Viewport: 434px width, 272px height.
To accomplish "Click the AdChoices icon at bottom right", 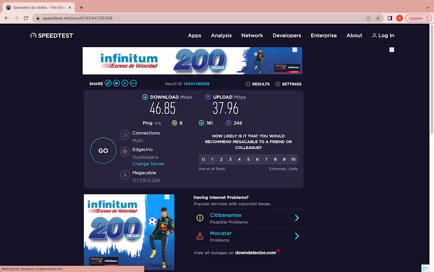I will click(x=425, y=268).
